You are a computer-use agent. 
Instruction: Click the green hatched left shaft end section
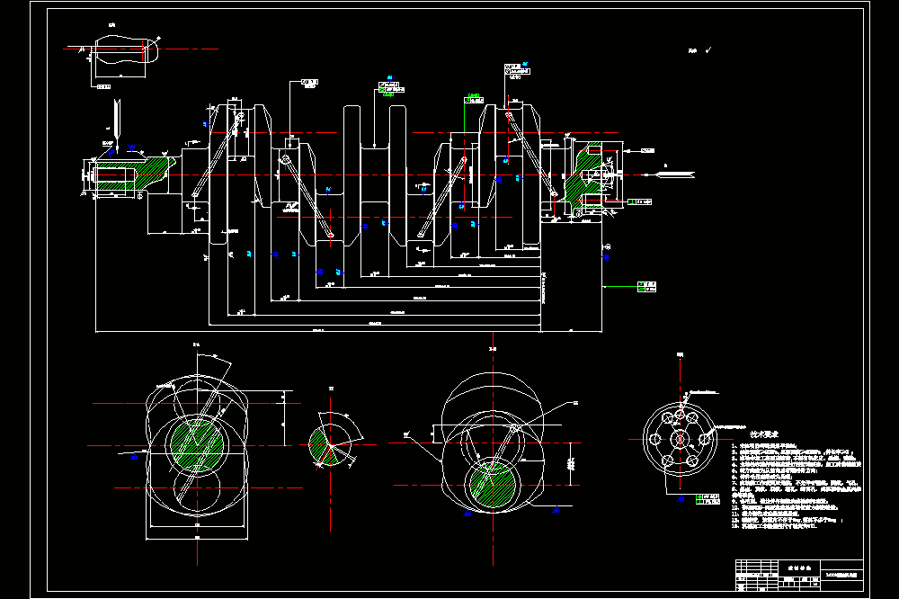132,174
